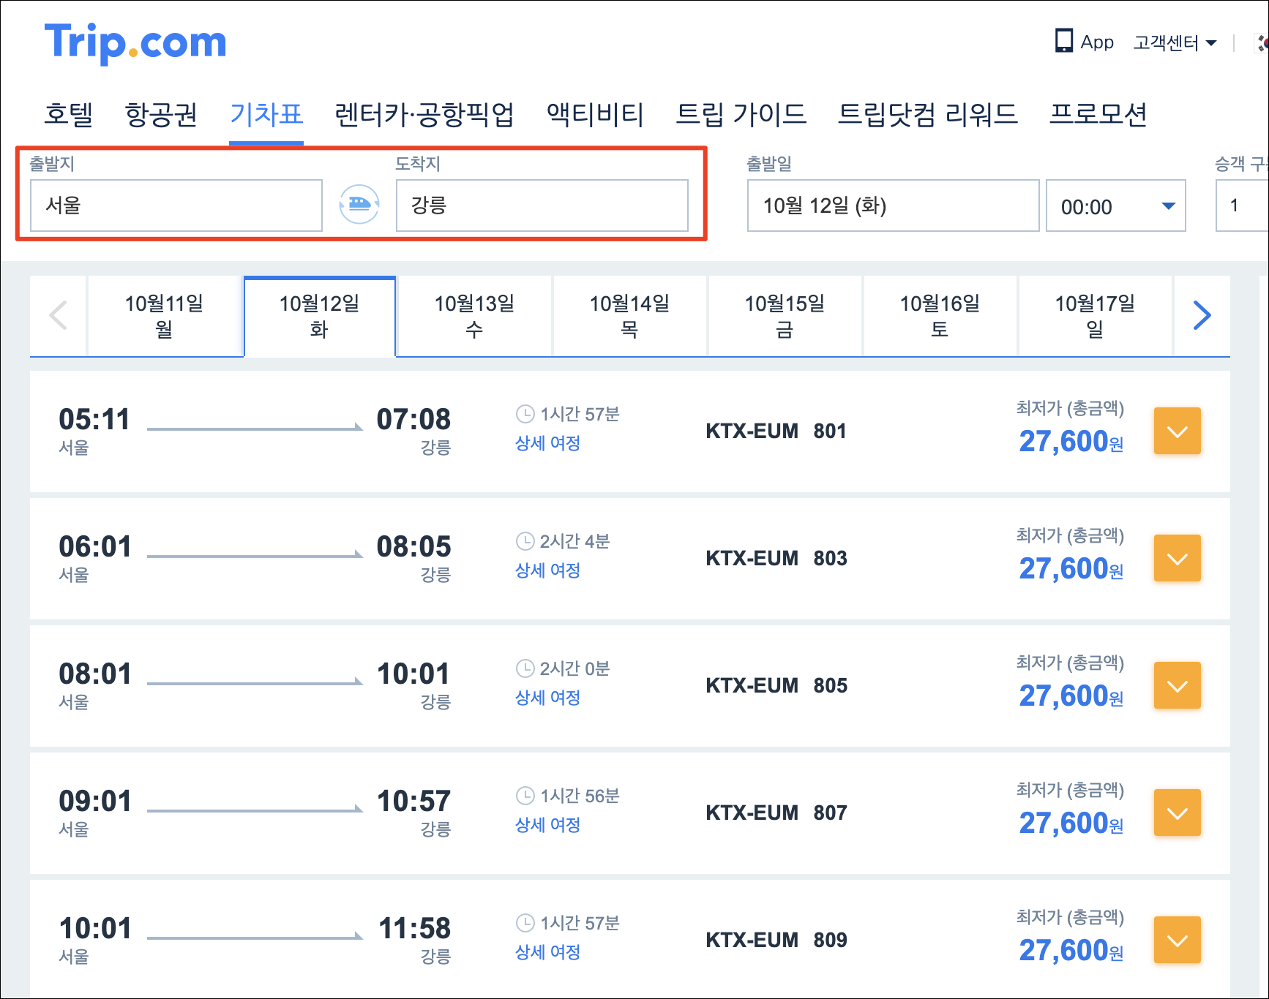Open the 고객센터 dropdown menu
Image resolution: width=1269 pixels, height=999 pixels.
pos(1175,42)
